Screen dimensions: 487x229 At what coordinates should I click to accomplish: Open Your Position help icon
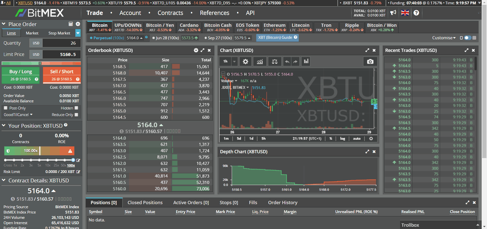click(x=66, y=126)
